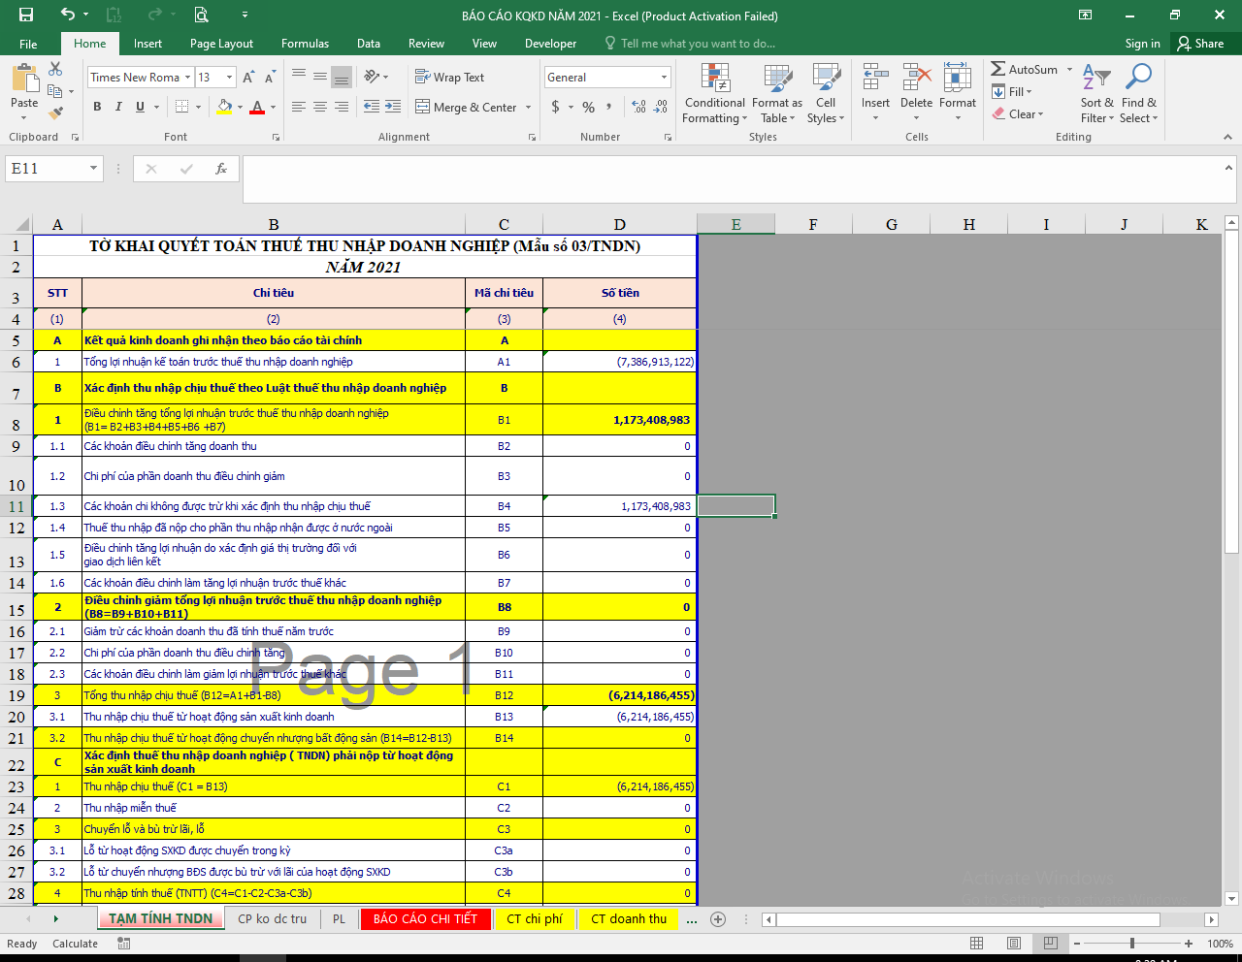The width and height of the screenshot is (1242, 962).
Task: Click the zoom slider in status bar
Action: point(1131,944)
